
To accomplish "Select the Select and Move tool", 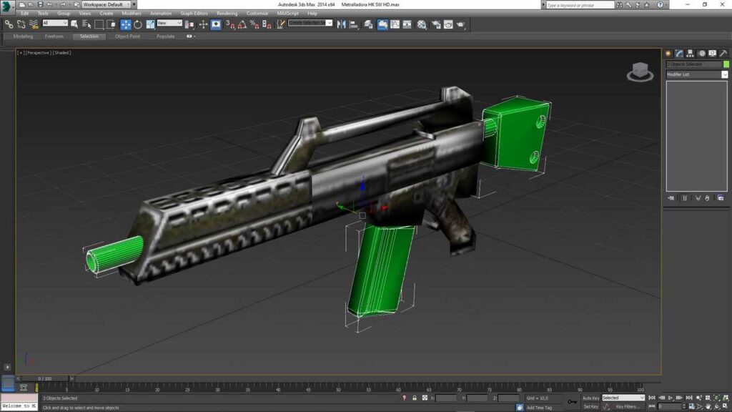I will 126,23.
